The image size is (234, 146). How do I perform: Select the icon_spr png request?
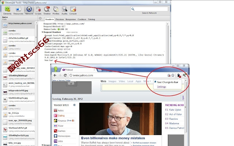[18, 122]
